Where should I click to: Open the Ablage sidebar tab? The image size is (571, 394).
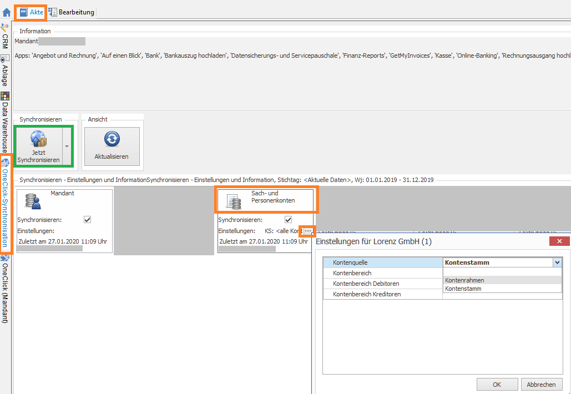tap(5, 70)
